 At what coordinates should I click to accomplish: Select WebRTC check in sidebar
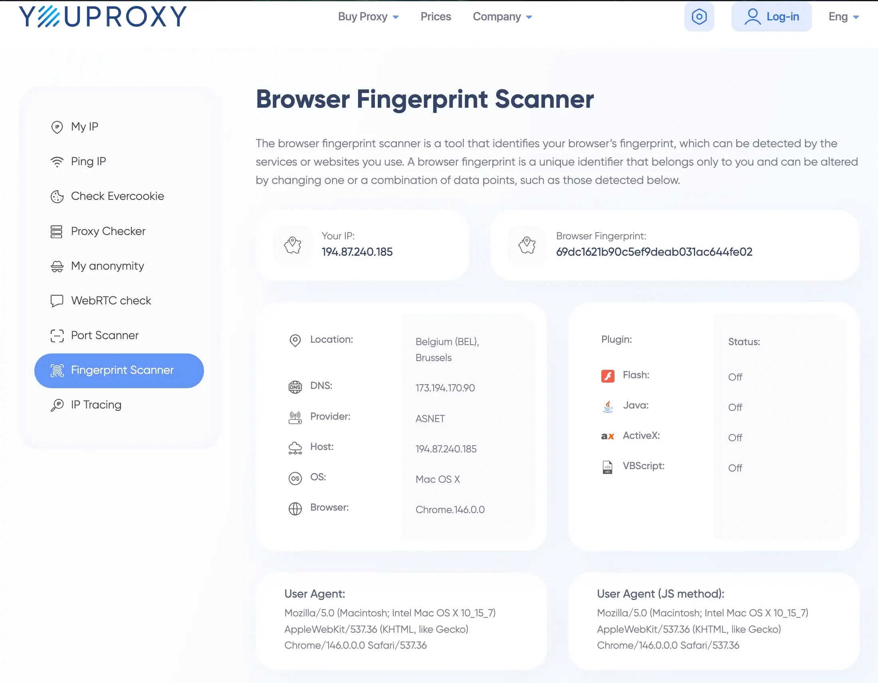[111, 300]
